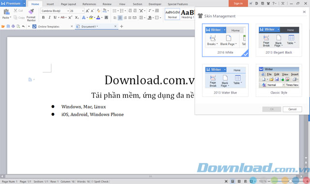Apply the Normal style from gallery
The height and width of the screenshot is (184, 310).
click(x=172, y=14)
